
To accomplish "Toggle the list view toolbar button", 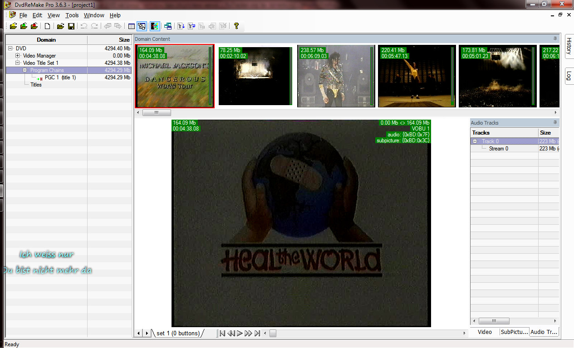I will tap(132, 26).
